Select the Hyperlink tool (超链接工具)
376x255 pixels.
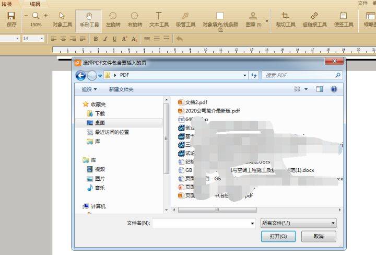pos(314,19)
